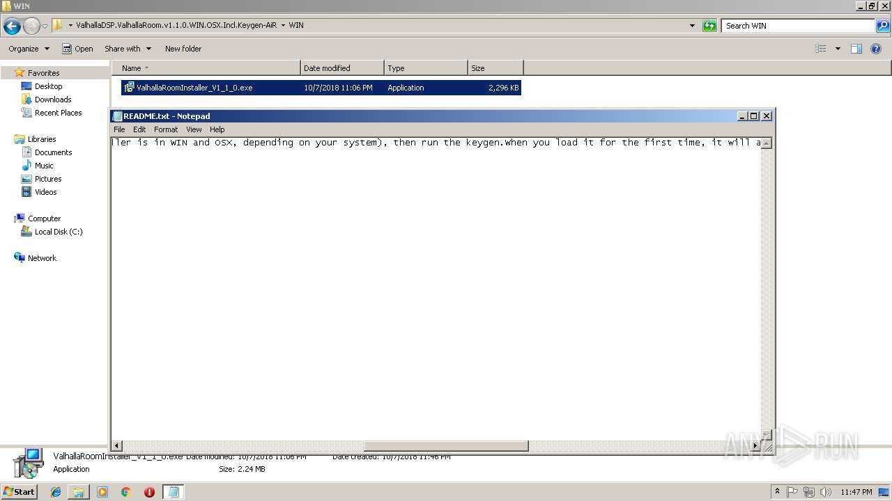Open the Explorer help icon
This screenshot has height=501, width=892.
(876, 49)
